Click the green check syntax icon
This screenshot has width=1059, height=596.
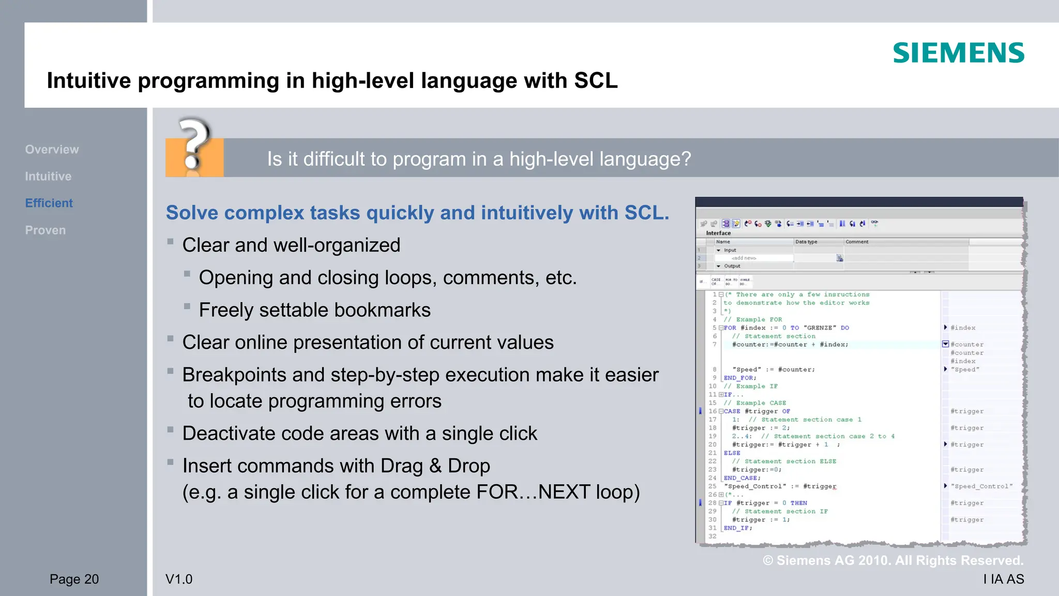(768, 224)
